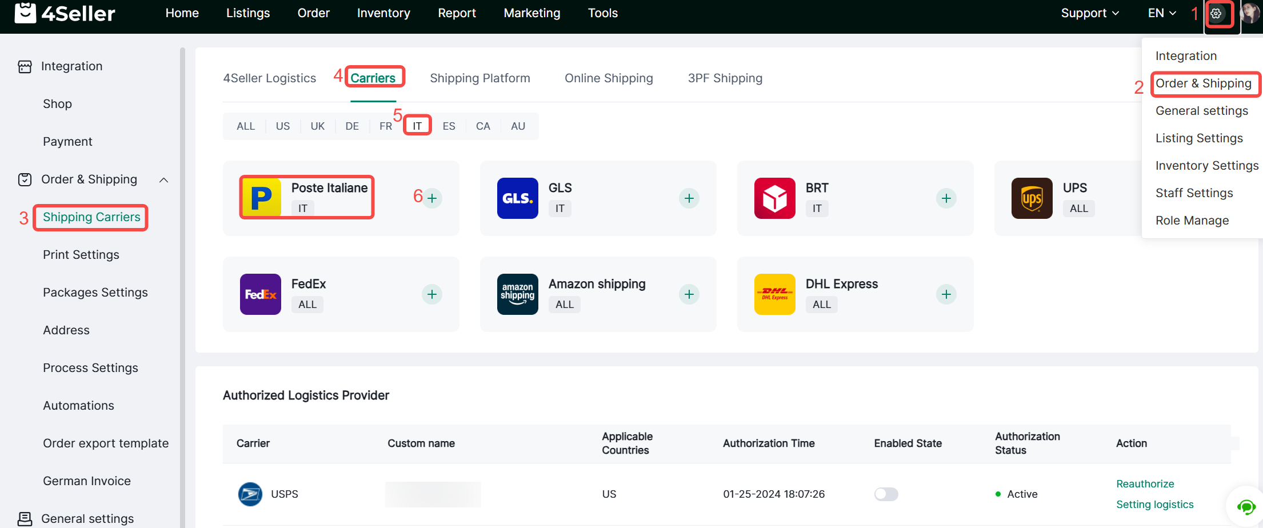Click the settings gear icon in header
The height and width of the screenshot is (528, 1263).
tap(1216, 14)
